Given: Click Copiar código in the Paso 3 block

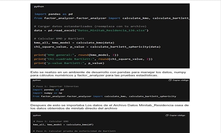Looking at the screenshot, I should click(175, 115).
